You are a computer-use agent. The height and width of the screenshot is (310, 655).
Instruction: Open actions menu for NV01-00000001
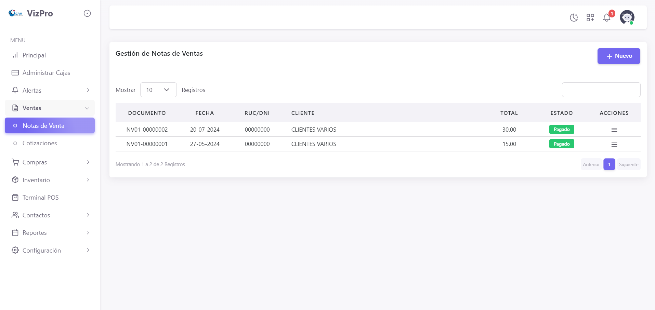[614, 145]
